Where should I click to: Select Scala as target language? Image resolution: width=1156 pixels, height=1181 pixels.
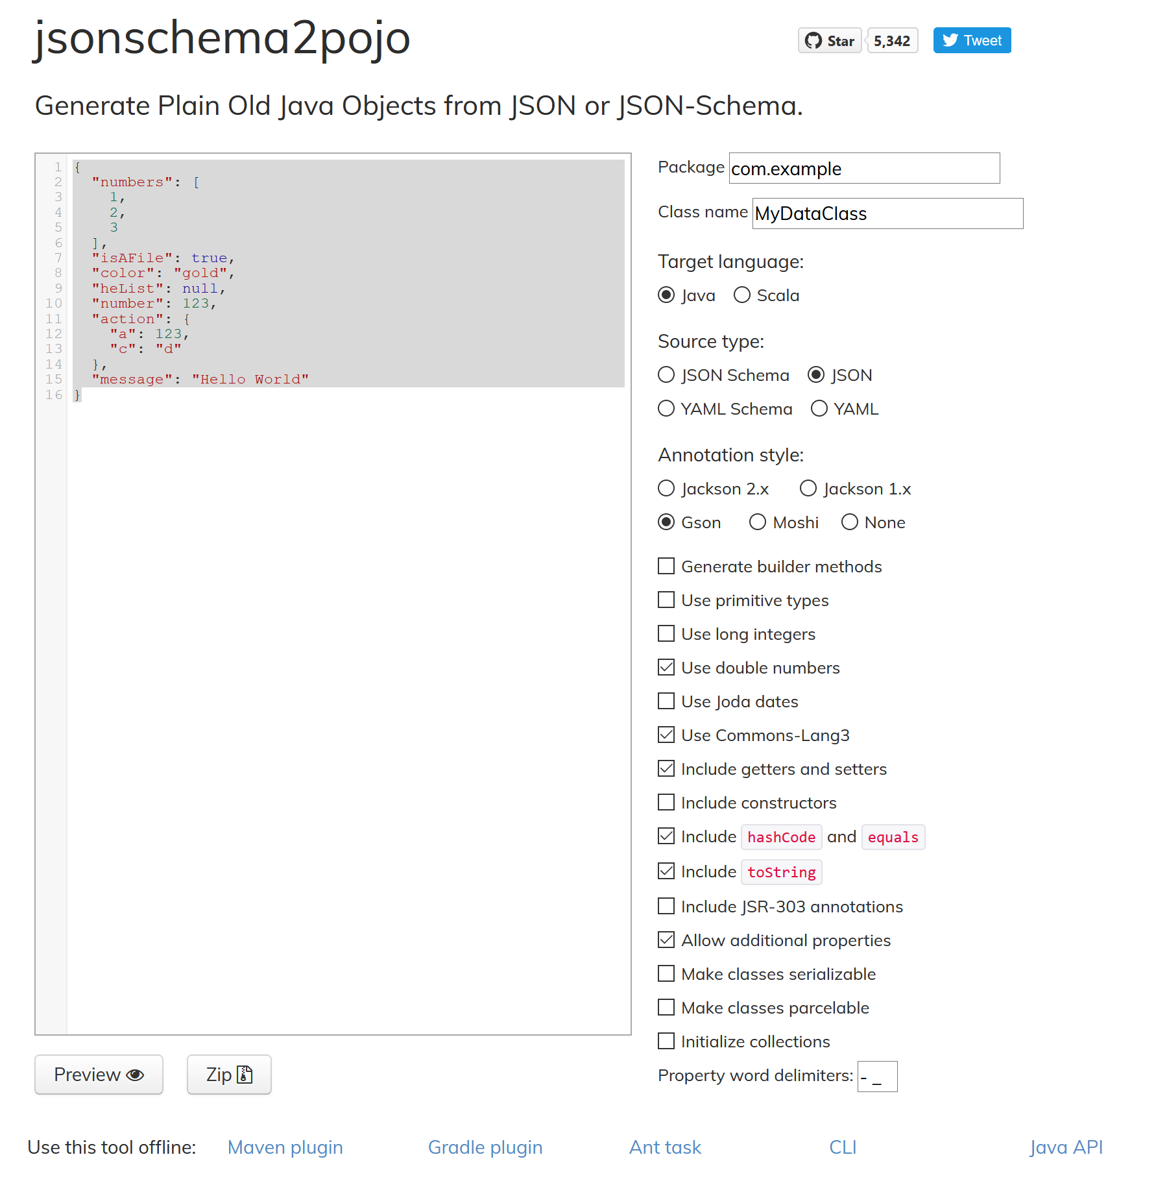pos(742,295)
